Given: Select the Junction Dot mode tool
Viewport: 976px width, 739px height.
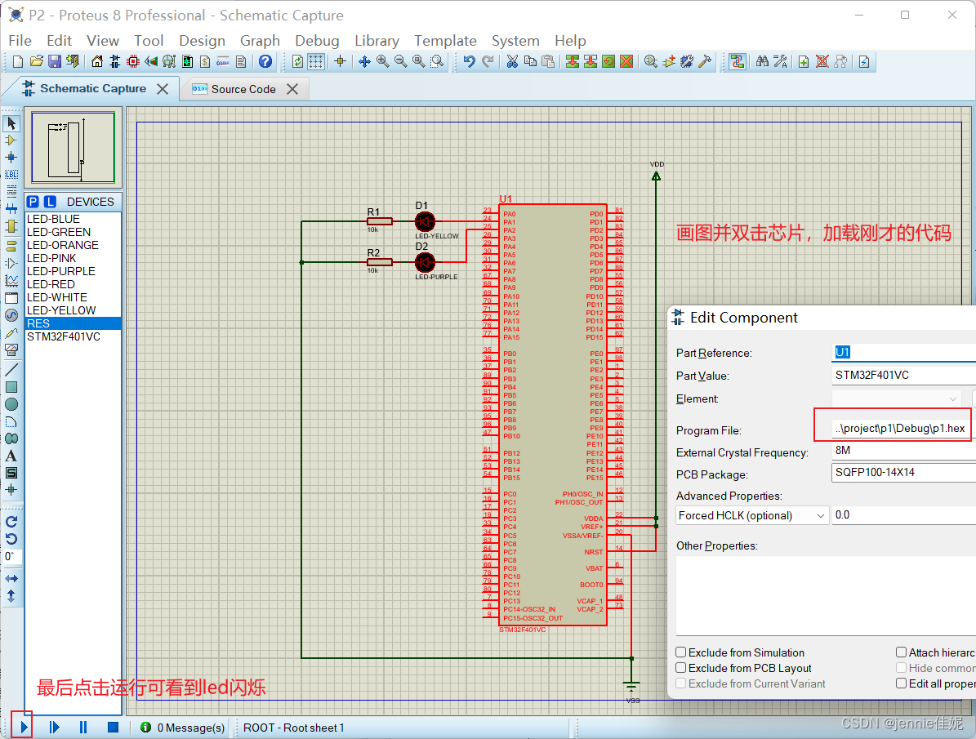Looking at the screenshot, I should (11, 158).
